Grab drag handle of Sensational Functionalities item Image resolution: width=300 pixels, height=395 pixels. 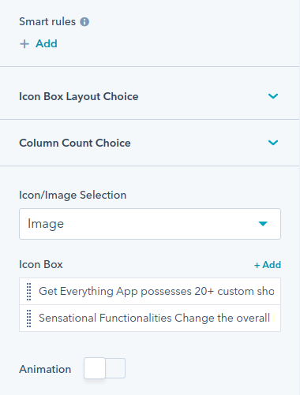pyautogui.click(x=29, y=319)
